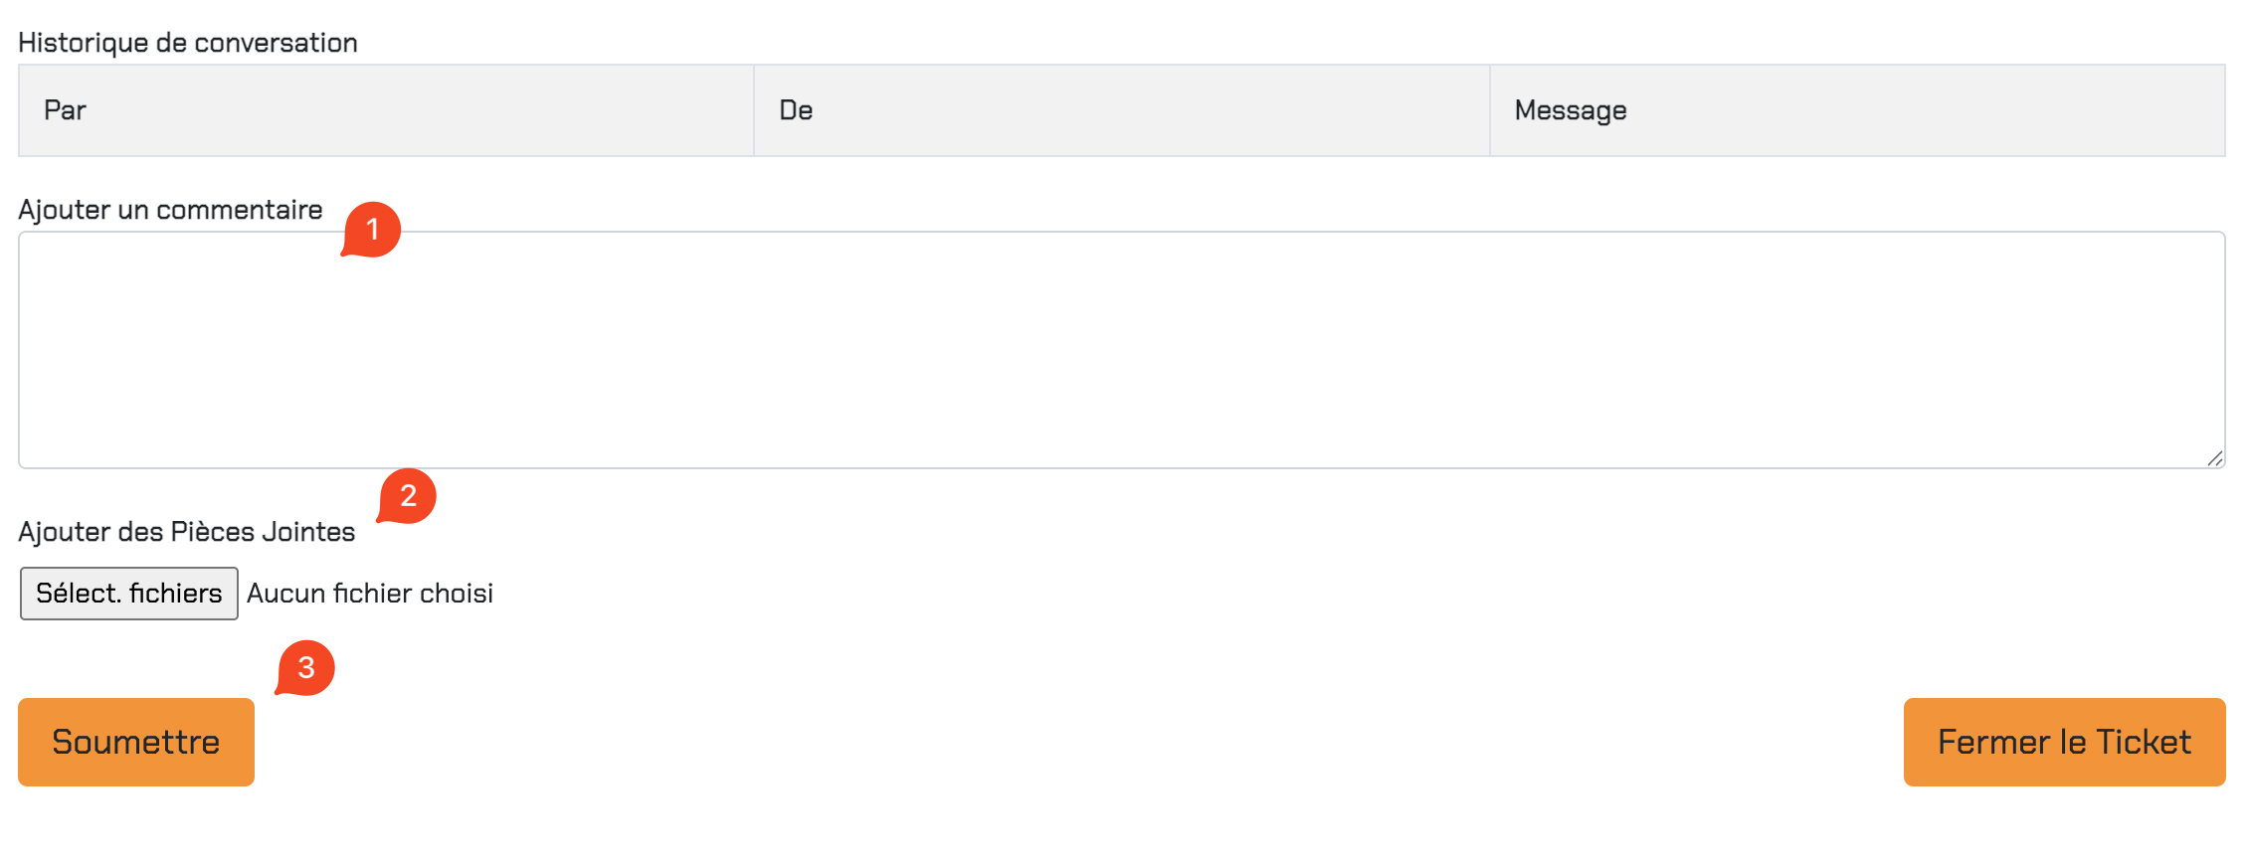Click the word Jointes in the attachments label
The width and height of the screenshot is (2250, 863).
pyautogui.click(x=308, y=532)
